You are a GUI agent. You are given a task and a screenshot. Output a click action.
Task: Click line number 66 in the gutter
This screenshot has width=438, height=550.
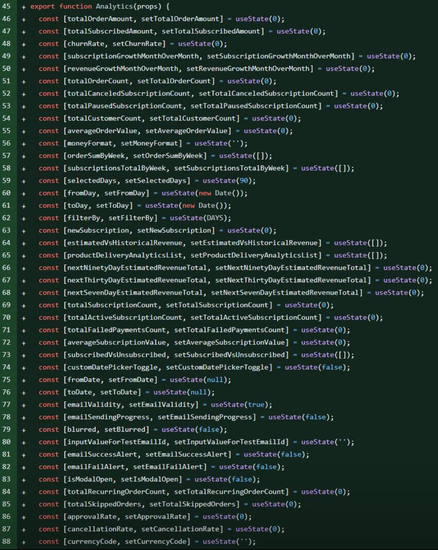[6, 267]
